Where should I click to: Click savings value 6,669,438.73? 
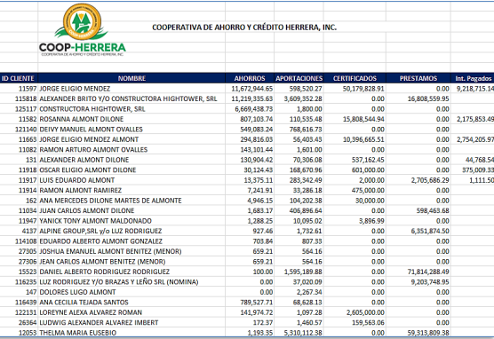point(254,109)
